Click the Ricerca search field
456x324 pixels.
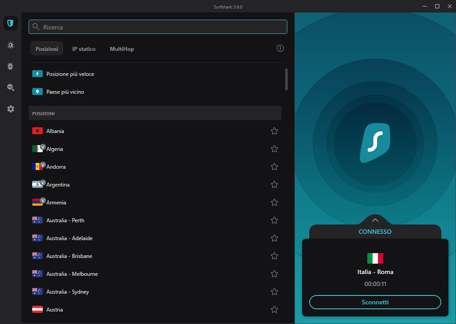coord(158,27)
